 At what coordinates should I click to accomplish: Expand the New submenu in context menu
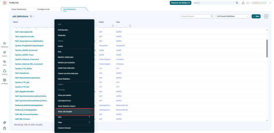pos(74,117)
